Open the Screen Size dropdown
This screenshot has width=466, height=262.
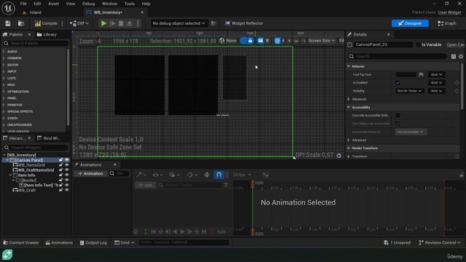321,41
